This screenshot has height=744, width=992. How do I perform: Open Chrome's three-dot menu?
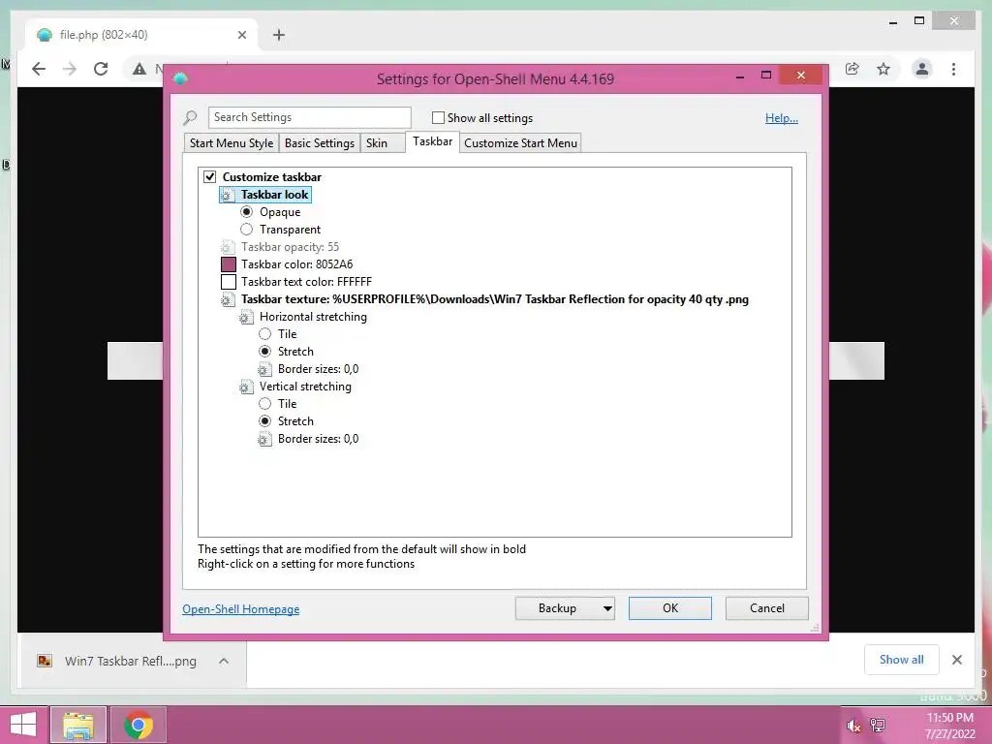(953, 69)
